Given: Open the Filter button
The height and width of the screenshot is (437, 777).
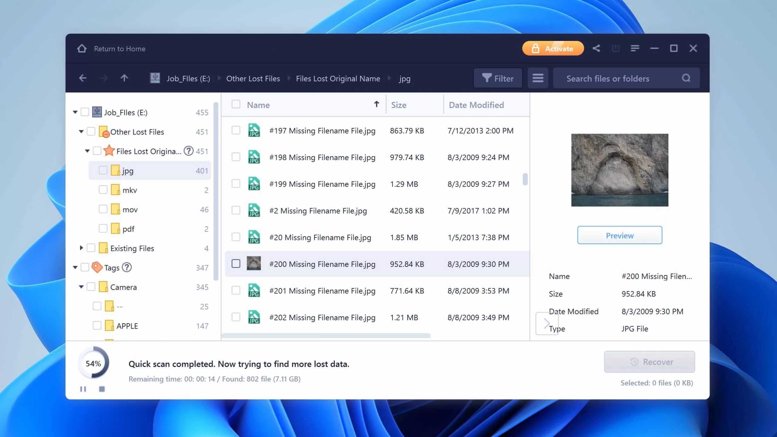Looking at the screenshot, I should tap(498, 78).
